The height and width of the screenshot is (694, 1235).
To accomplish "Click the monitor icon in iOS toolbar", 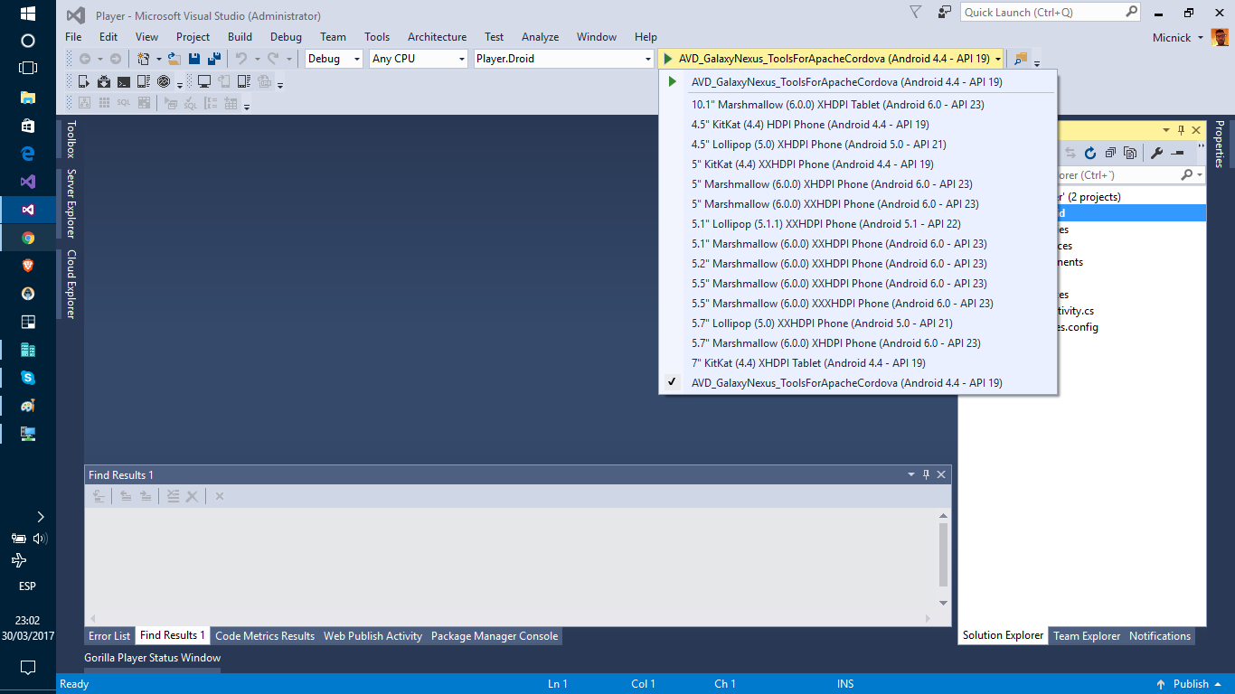I will 204,81.
